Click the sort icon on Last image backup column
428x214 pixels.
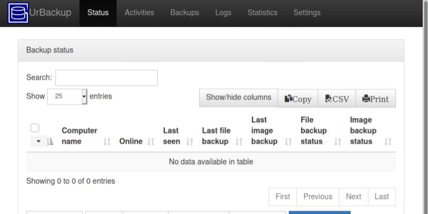click(288, 142)
